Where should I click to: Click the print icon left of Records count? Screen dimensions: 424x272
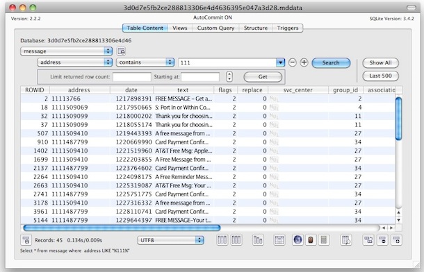click(26, 240)
